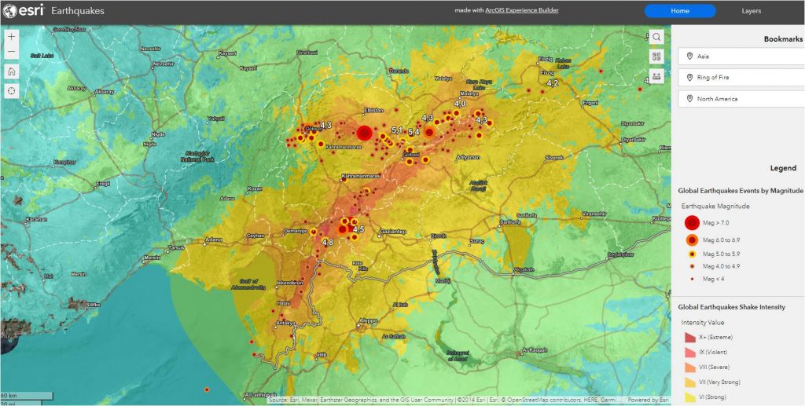Open the Layers tab

pyautogui.click(x=751, y=11)
